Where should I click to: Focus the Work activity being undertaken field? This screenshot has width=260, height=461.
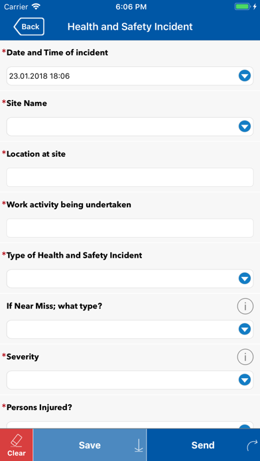pyautogui.click(x=130, y=228)
